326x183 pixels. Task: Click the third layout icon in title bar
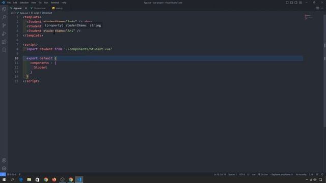[296, 3]
